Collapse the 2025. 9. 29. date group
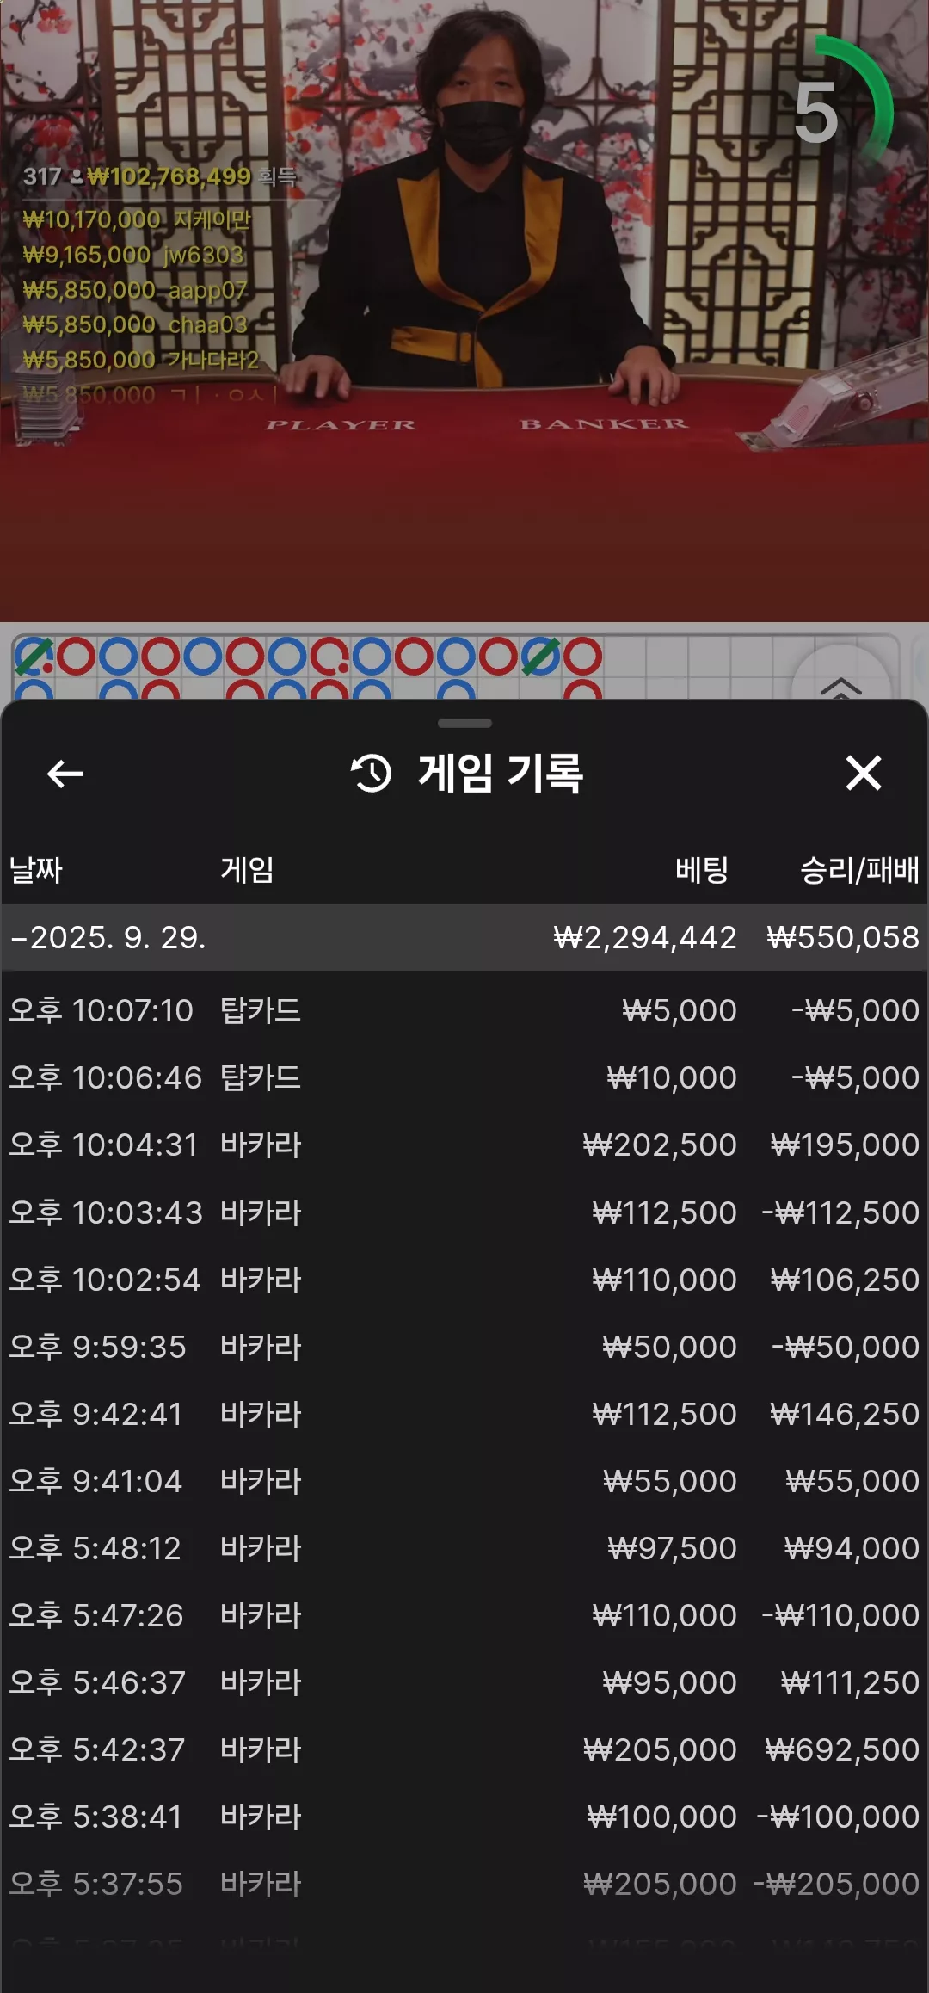This screenshot has height=1993, width=929. pyautogui.click(x=464, y=937)
